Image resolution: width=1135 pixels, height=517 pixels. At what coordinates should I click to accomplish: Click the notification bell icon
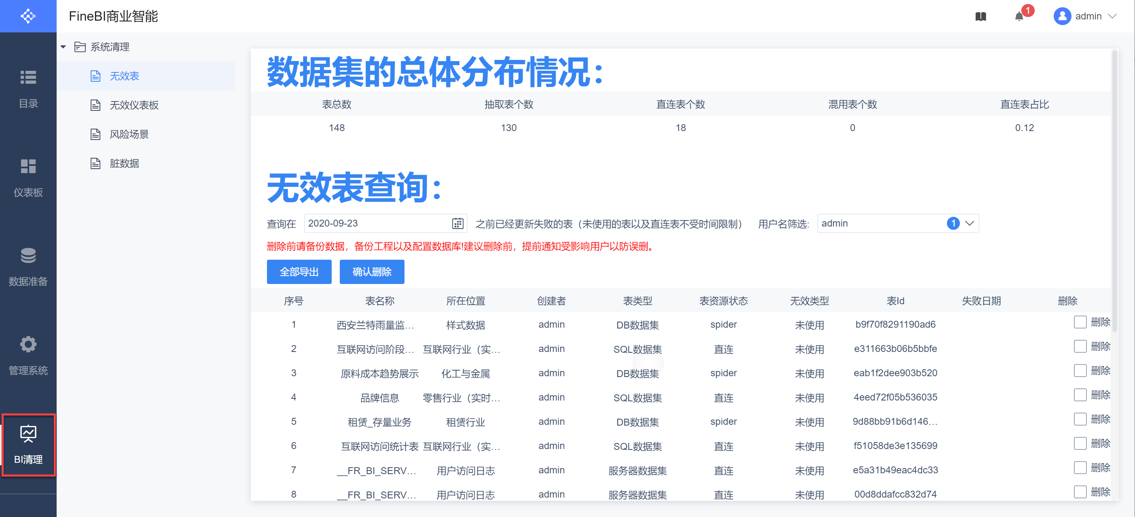coord(1019,16)
